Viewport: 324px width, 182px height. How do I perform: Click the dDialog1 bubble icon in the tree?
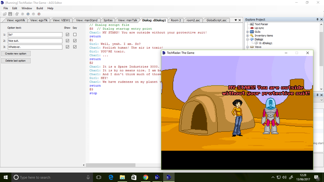pyautogui.click(x=256, y=43)
